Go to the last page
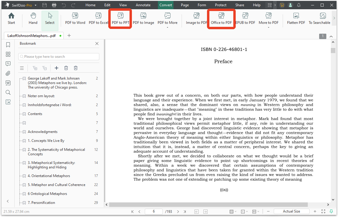This screenshot has height=217, width=338. 185,212
